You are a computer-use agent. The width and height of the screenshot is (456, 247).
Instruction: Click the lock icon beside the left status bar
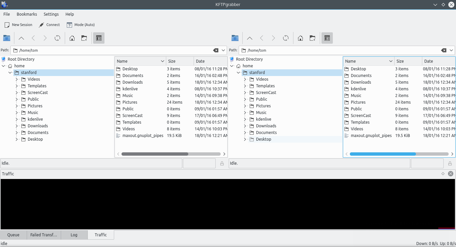click(222, 164)
